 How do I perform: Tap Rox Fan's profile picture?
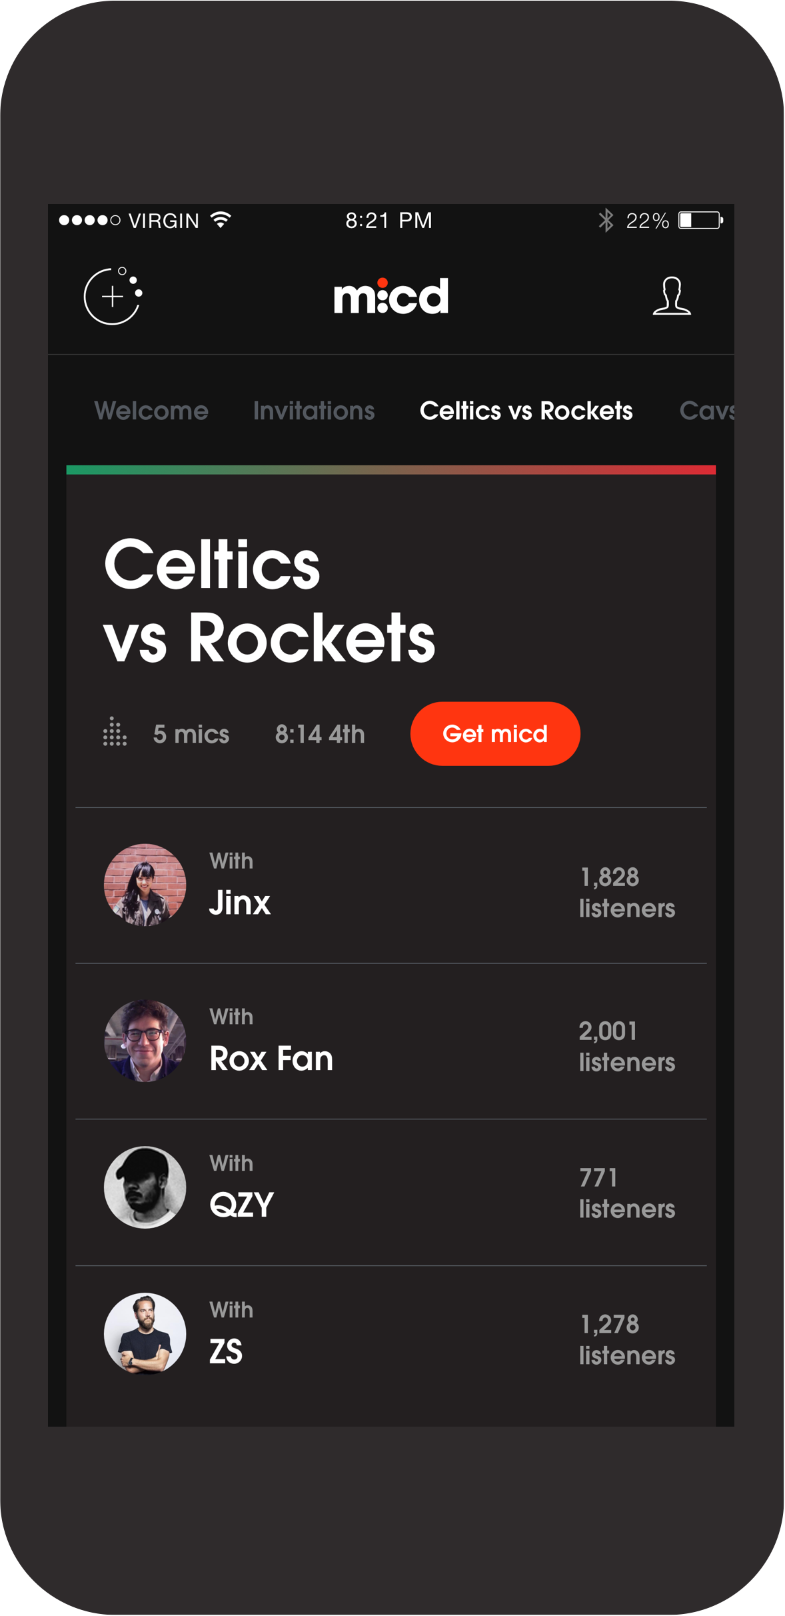[145, 1041]
